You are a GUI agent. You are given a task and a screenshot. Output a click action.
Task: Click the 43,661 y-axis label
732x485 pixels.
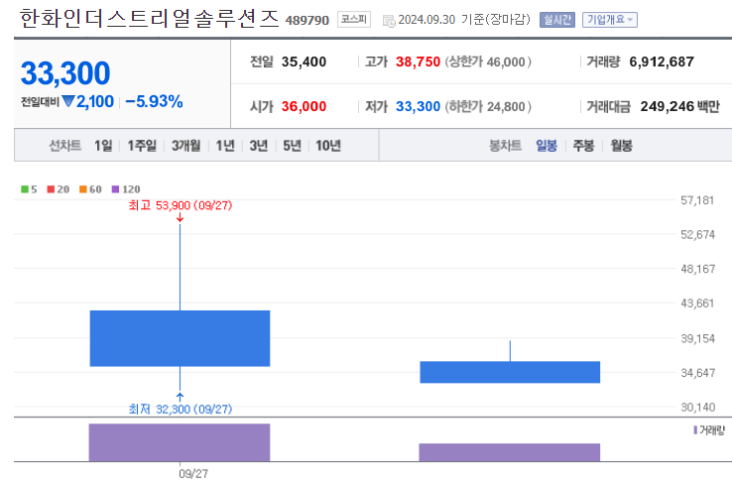click(697, 303)
